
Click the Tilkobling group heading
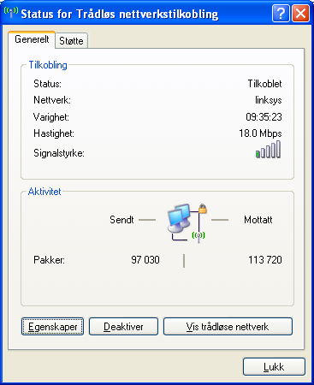(x=48, y=65)
